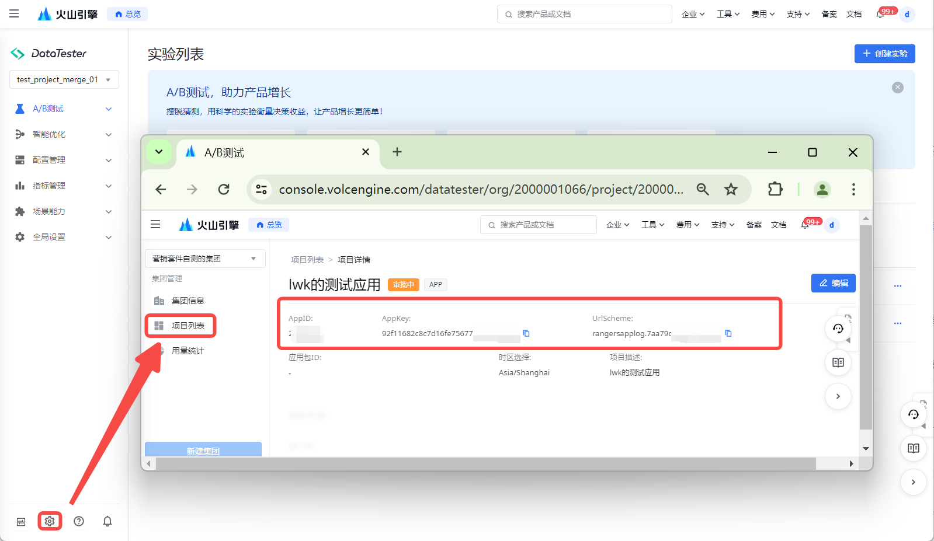Close the A/B测试 promotional banner
Viewport: 934px width, 541px height.
898,88
